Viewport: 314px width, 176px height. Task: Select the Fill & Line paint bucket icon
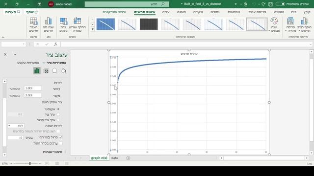tap(63, 70)
